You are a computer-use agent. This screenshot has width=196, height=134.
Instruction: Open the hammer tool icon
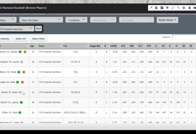click(178, 8)
